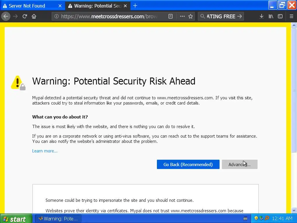297x223 pixels.
Task: Open site information icon in the address bar
Action: coord(57,16)
